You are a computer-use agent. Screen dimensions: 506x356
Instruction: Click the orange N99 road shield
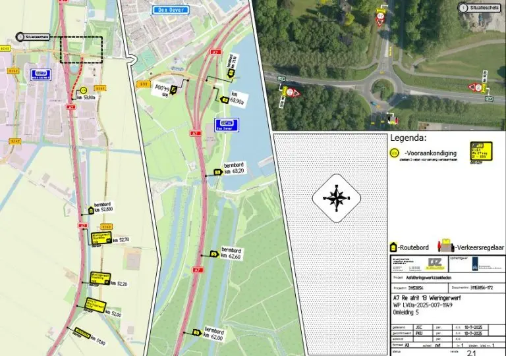(x=143, y=84)
